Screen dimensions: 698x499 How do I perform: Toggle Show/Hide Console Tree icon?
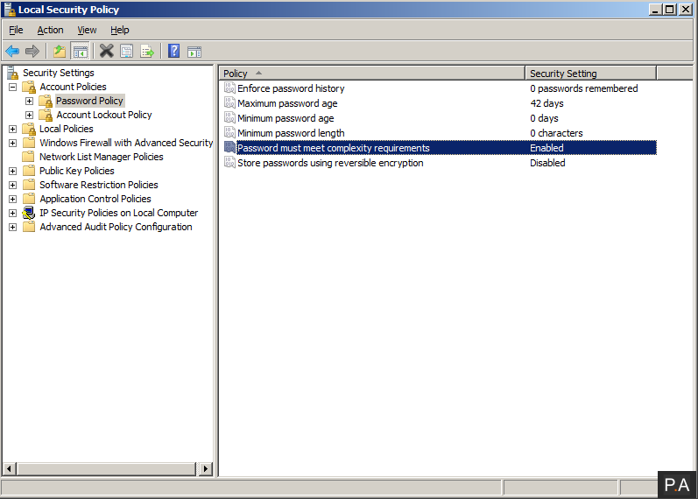pos(81,51)
